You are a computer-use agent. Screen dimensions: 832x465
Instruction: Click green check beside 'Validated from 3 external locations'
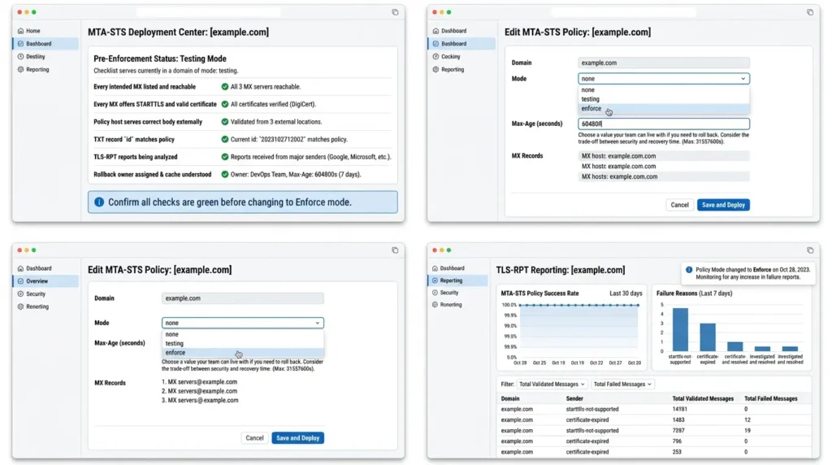(225, 122)
